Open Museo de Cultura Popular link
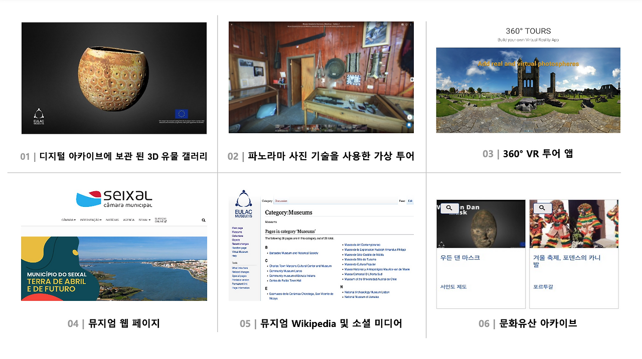The width and height of the screenshot is (642, 359). click(361, 264)
